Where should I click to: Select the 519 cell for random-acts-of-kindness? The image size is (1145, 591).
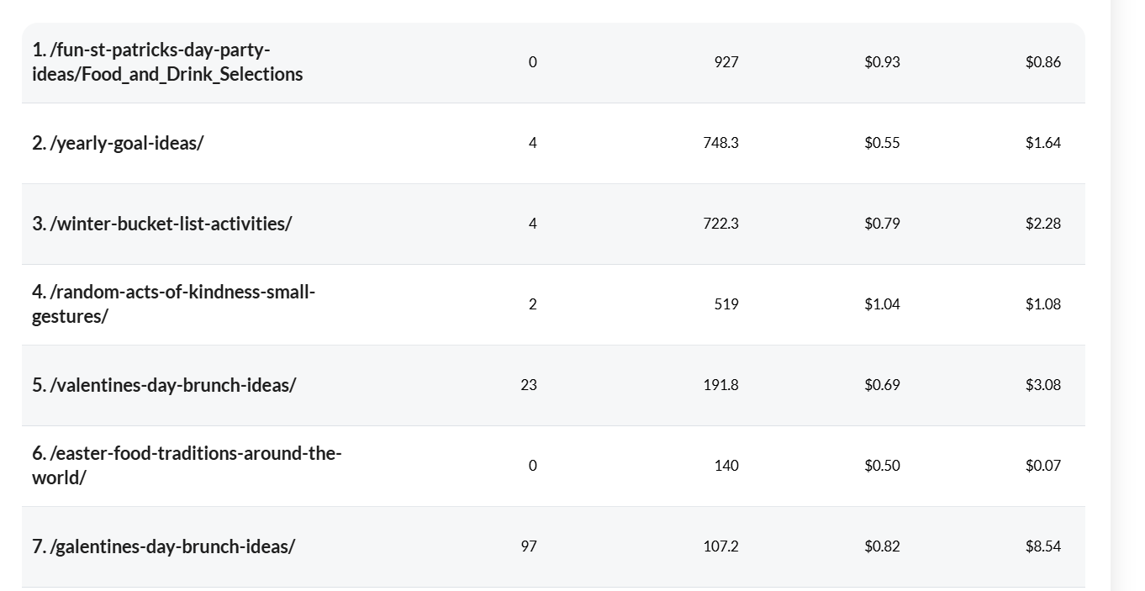click(x=726, y=304)
